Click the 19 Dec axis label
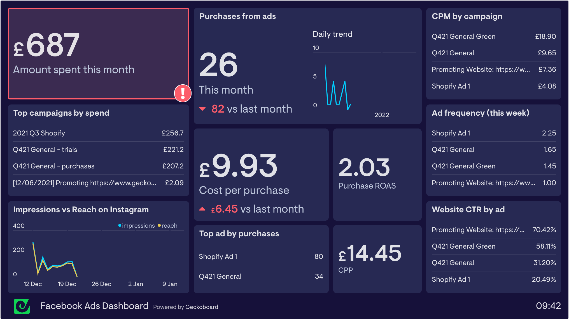Screen dimensions: 569x319 [67, 284]
